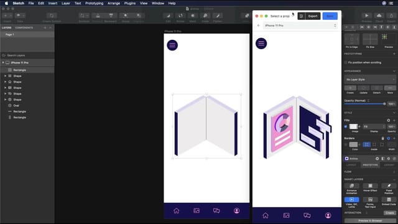Switch to Anima Layout tab
The image size is (398, 224).
pyautogui.click(x=351, y=165)
